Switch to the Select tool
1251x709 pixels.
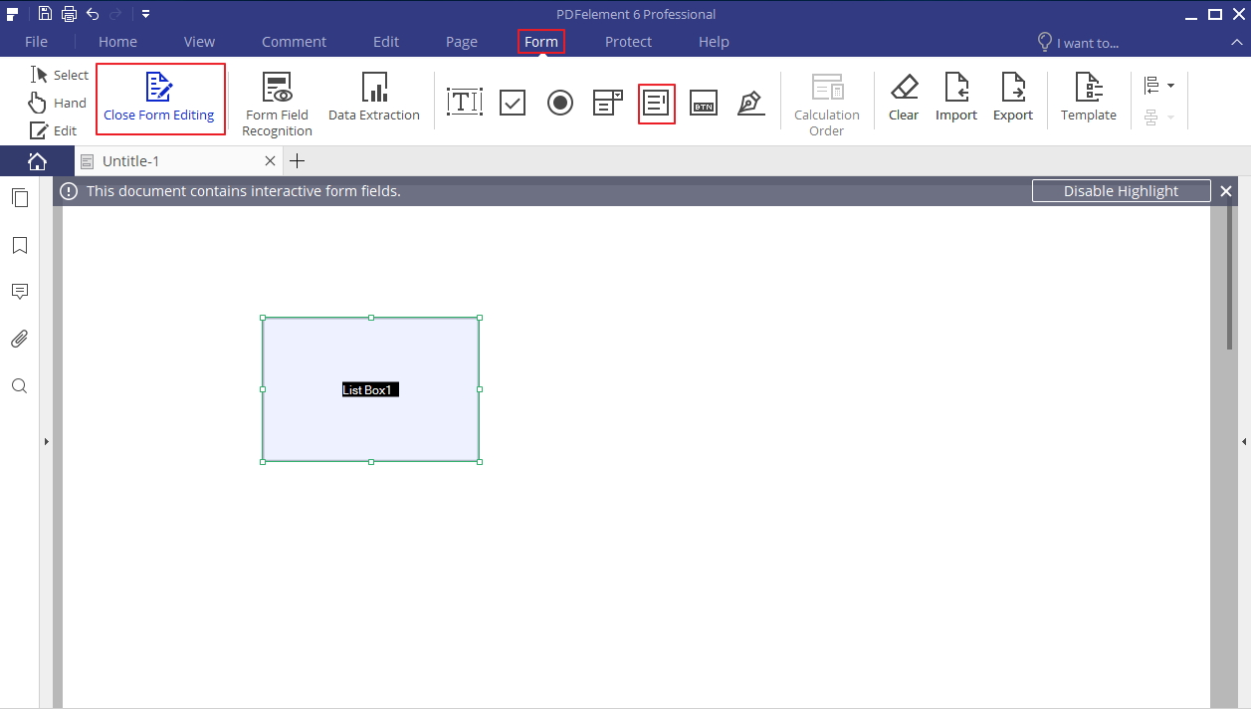pyautogui.click(x=59, y=74)
